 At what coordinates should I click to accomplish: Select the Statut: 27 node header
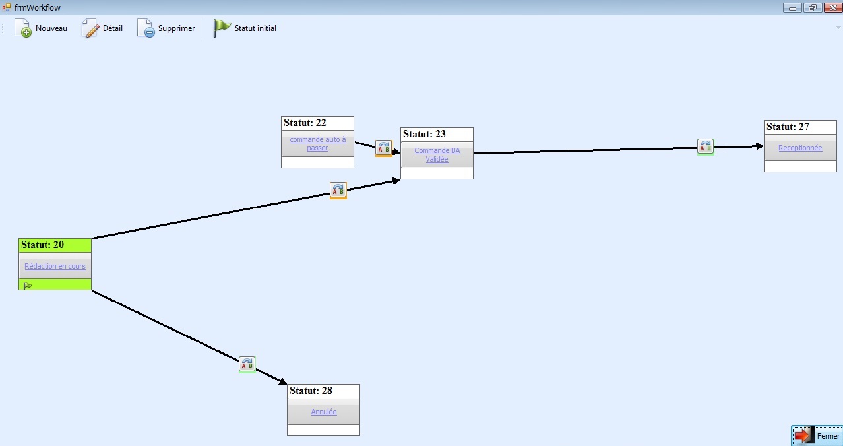click(799, 127)
